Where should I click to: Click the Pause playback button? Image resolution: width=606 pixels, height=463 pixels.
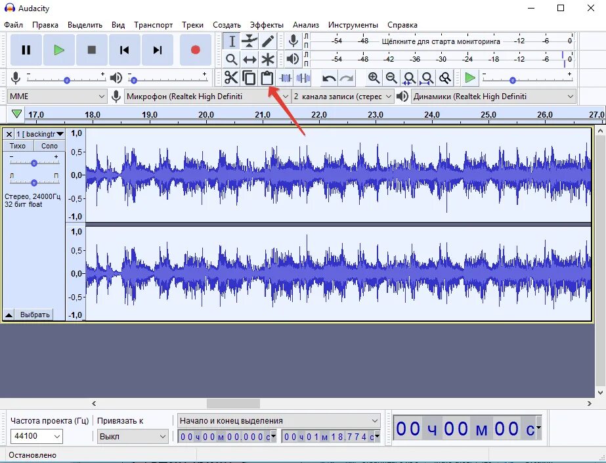26,50
